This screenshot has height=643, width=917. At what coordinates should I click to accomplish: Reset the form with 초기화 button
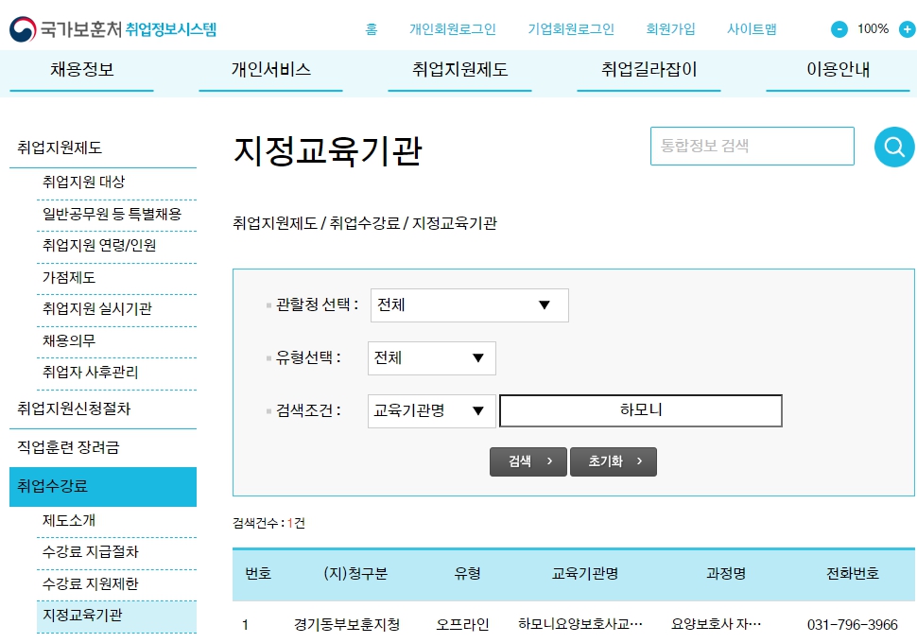click(x=613, y=461)
